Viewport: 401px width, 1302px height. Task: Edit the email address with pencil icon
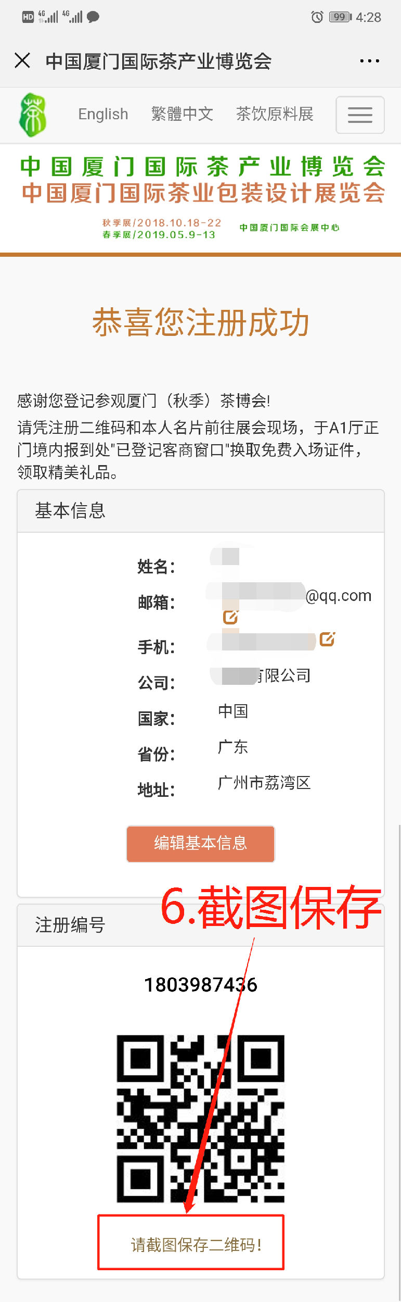point(230,617)
